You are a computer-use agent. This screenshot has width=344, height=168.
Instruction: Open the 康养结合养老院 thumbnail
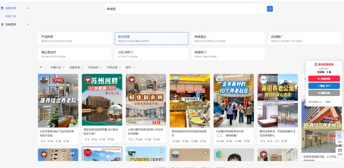point(58,101)
